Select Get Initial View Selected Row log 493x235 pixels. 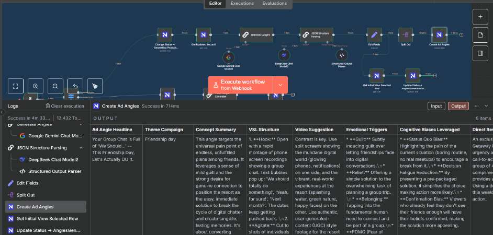tap(46, 219)
